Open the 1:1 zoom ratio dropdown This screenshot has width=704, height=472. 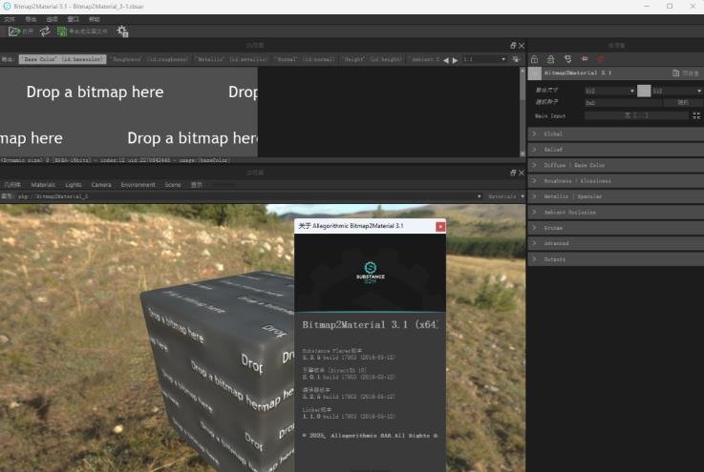point(484,59)
